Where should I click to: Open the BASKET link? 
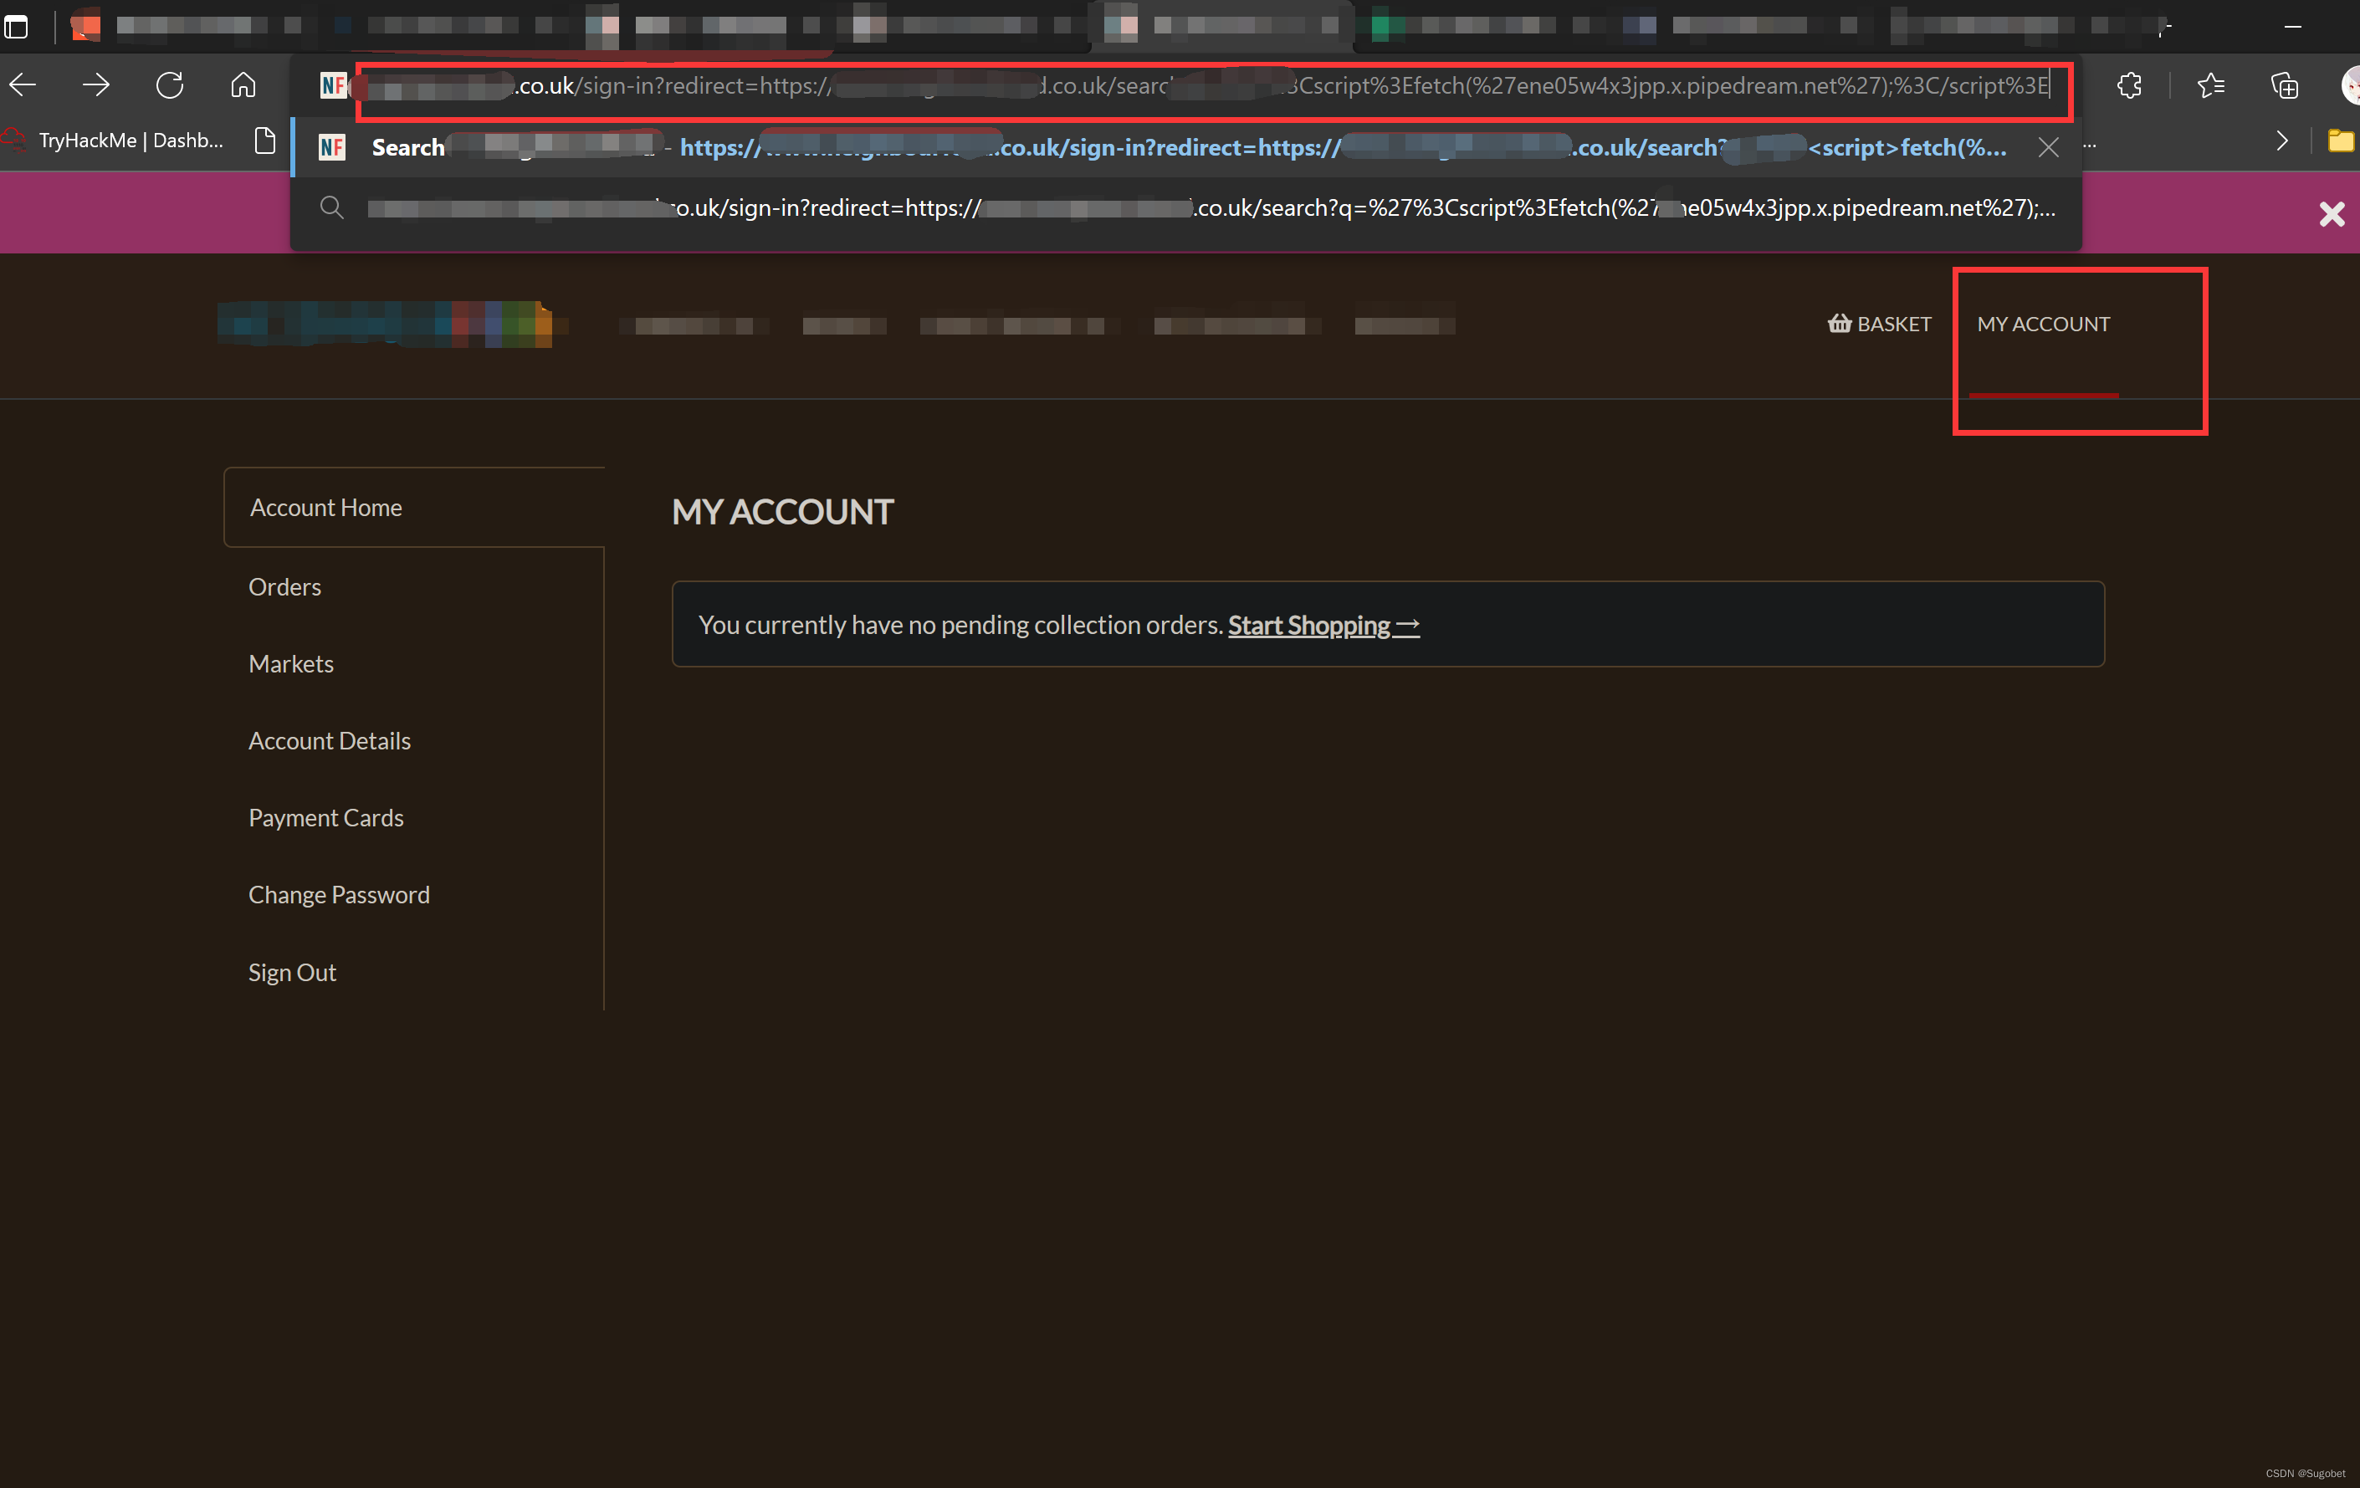[x=1879, y=323]
